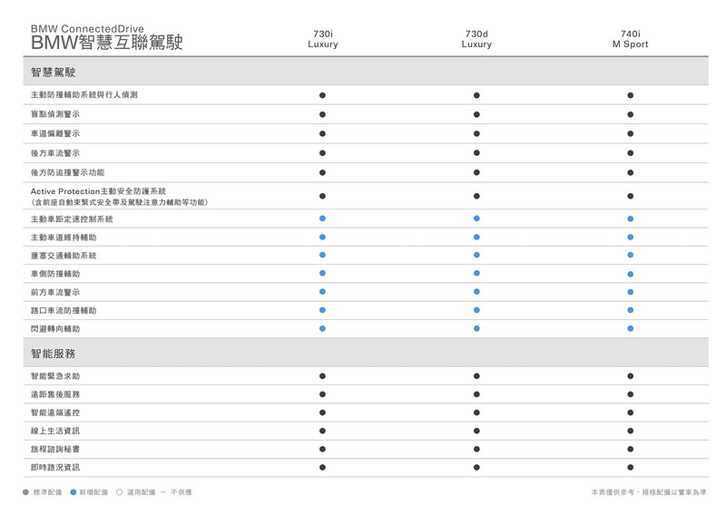Viewport: 726px width, 514px height.
Task: Click row label 主動防撞輔助系統與行人偵測
Action: coord(83,95)
